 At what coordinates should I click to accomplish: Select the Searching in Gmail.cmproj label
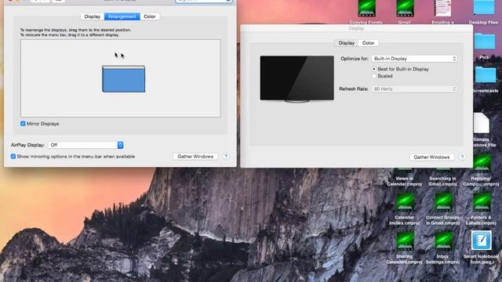pos(442,181)
